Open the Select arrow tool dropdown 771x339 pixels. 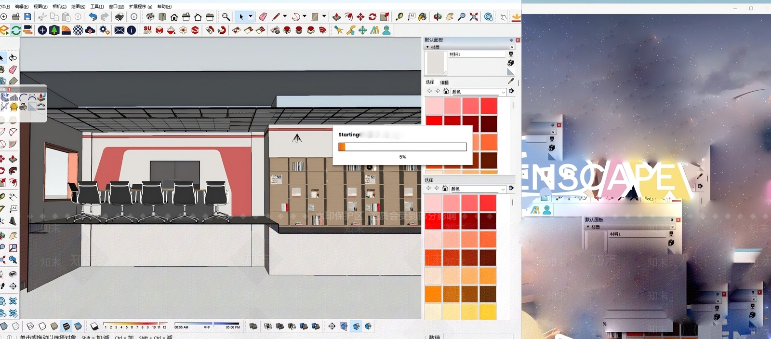[250, 16]
